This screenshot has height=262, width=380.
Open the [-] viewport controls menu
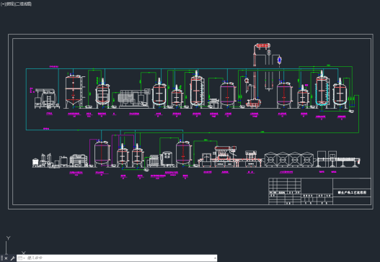[3, 4]
